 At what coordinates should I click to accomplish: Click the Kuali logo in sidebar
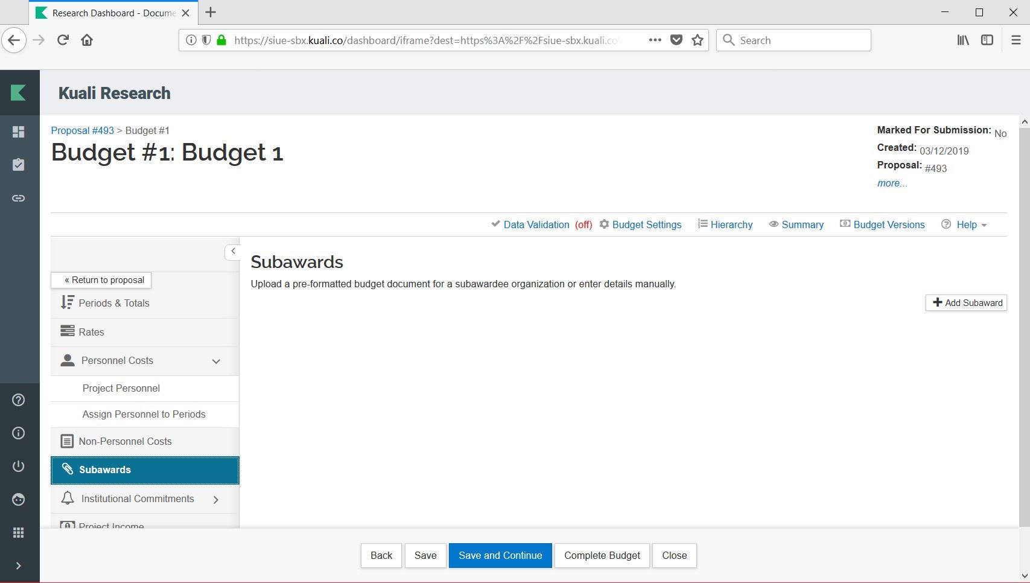(19, 92)
